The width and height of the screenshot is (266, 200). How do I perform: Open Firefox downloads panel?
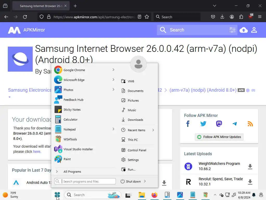pos(222,17)
